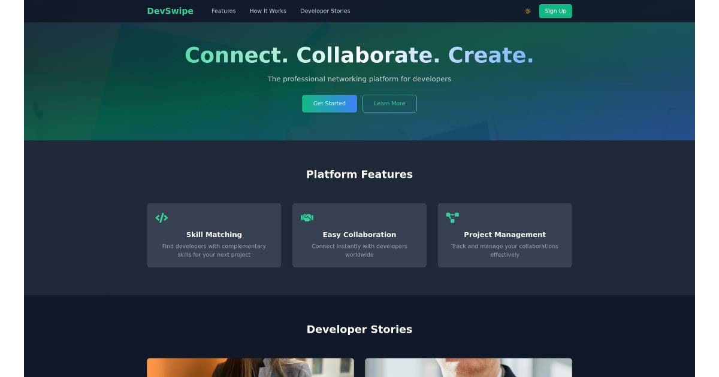Click the DevSwipe logo
This screenshot has height=377, width=719.
(170, 11)
